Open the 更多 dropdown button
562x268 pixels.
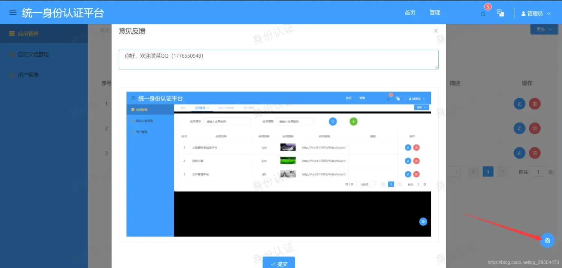544,29
